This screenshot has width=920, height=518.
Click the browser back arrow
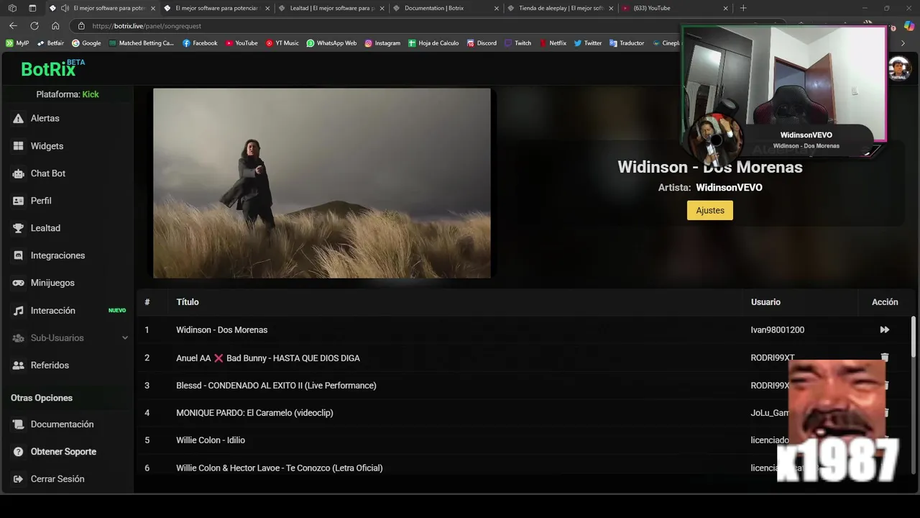point(13,26)
